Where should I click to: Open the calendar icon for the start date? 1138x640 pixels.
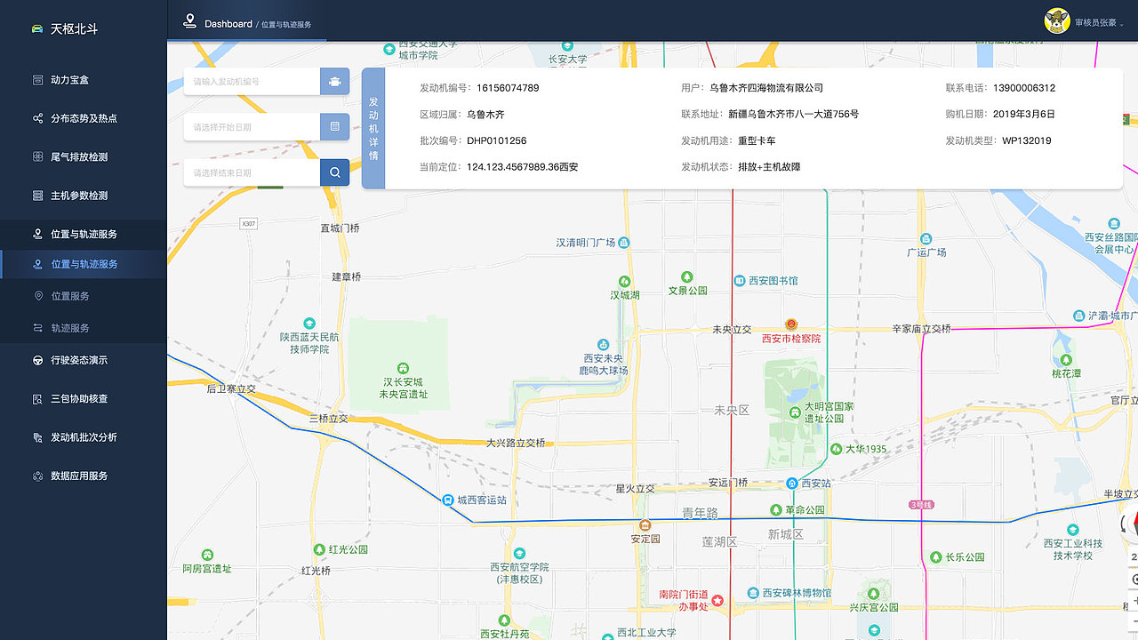point(334,126)
